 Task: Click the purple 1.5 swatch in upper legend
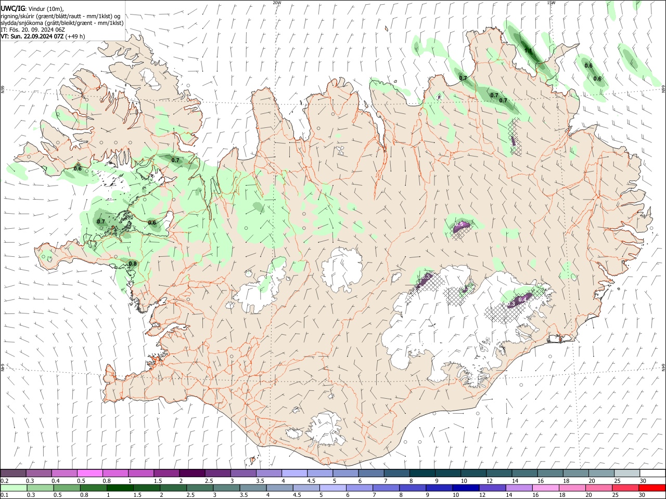point(166,474)
